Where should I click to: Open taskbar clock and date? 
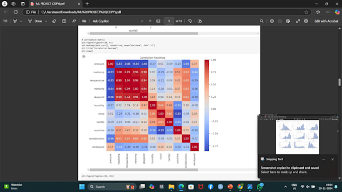(x=325, y=187)
